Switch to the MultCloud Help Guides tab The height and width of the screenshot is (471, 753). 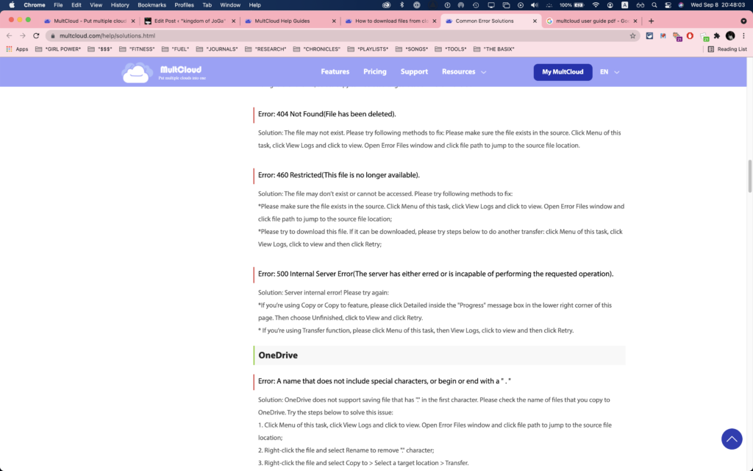[x=290, y=21]
